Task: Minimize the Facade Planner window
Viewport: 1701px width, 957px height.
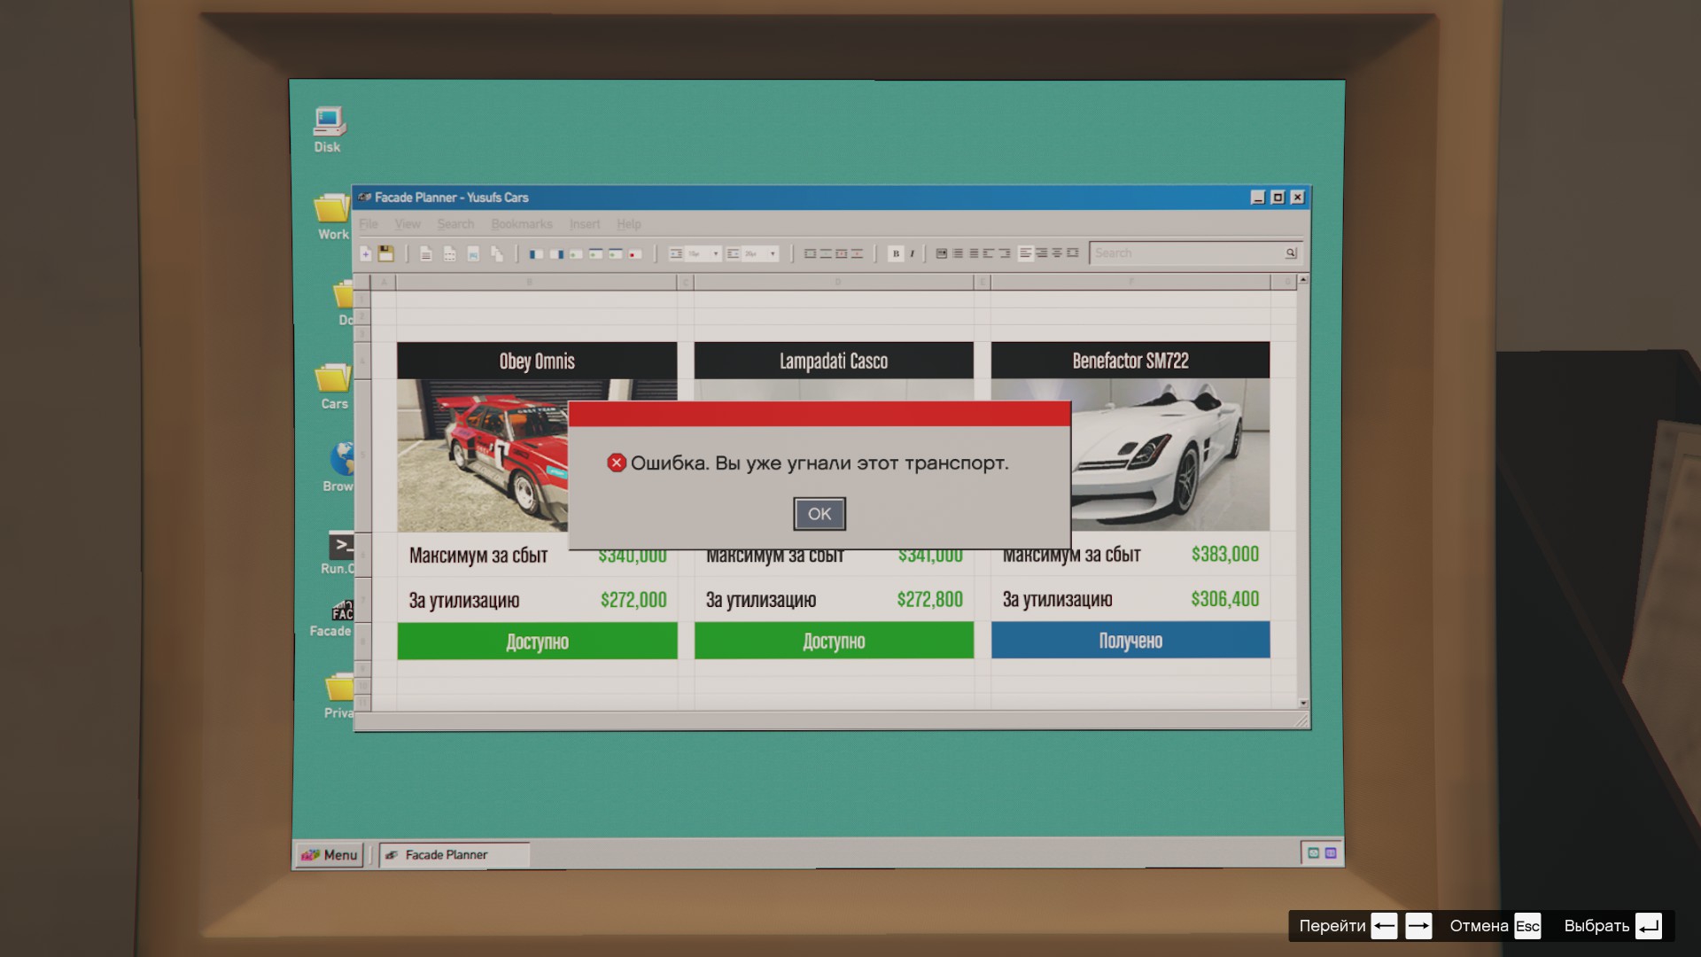Action: [1257, 198]
